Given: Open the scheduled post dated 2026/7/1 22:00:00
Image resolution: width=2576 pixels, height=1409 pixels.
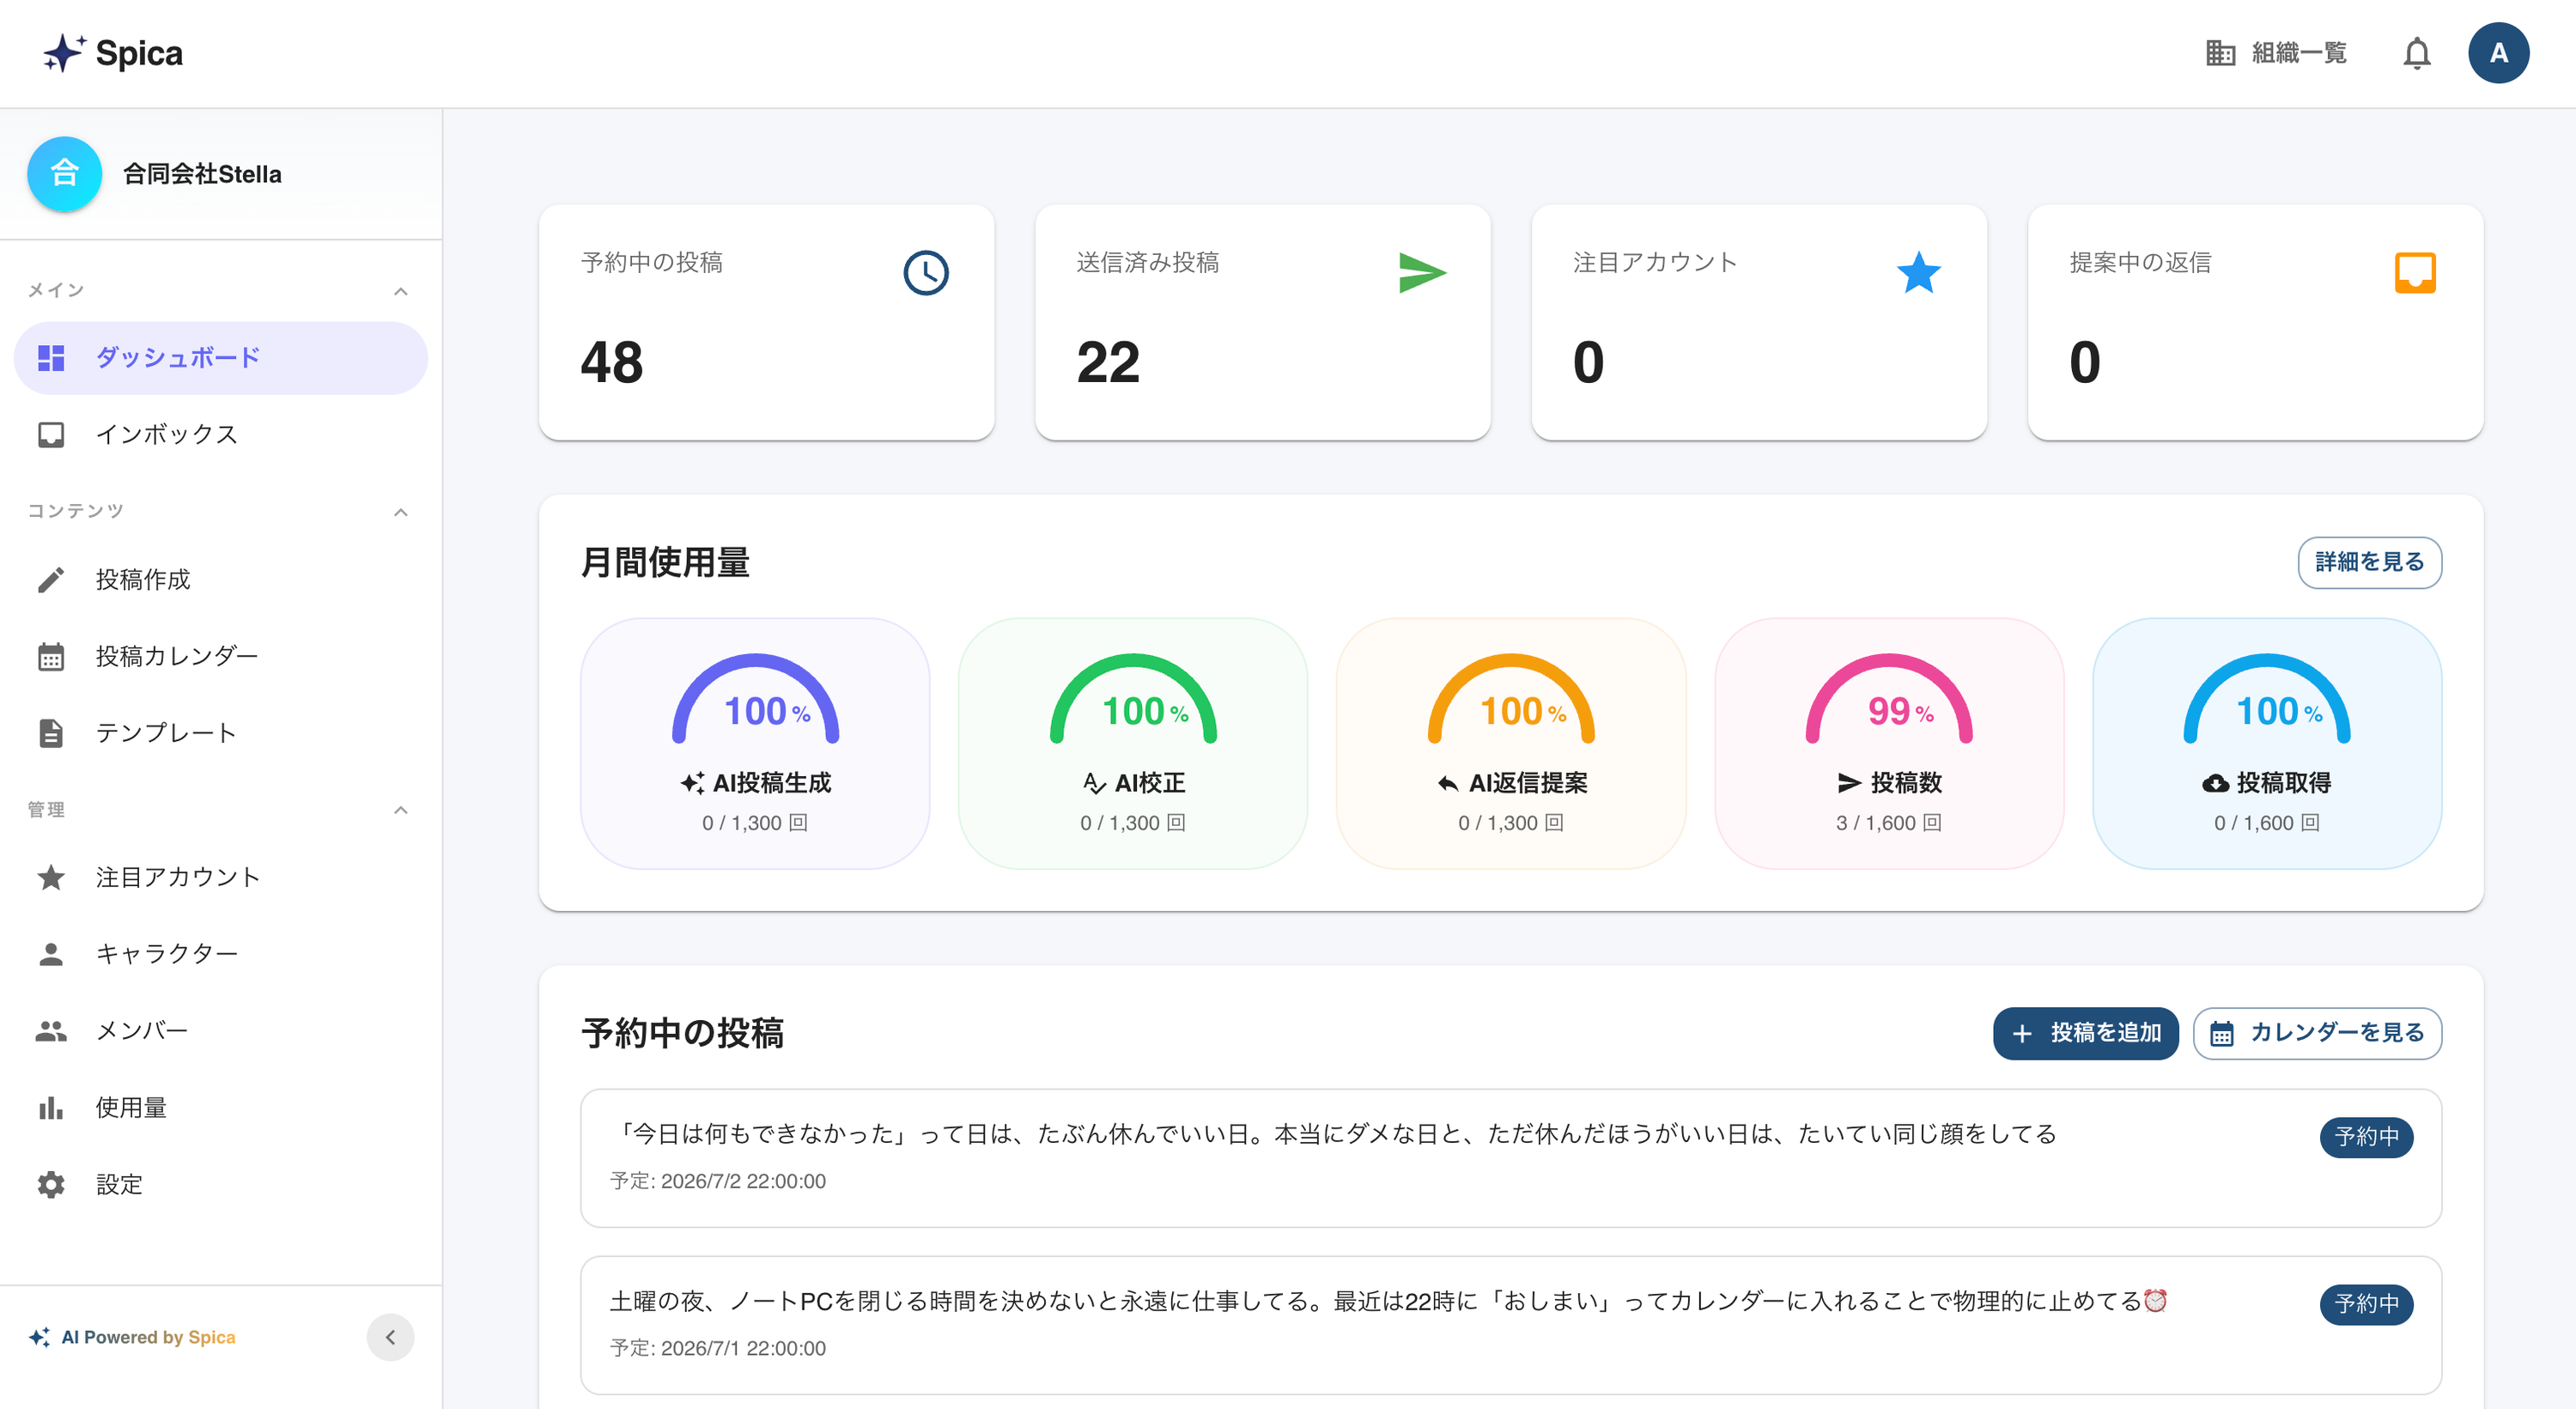Looking at the screenshot, I should pyautogui.click(x=1511, y=1325).
